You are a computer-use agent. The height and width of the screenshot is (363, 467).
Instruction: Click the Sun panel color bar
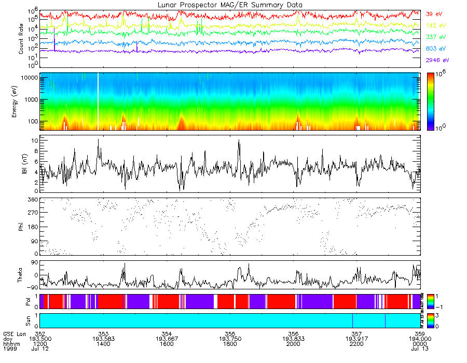click(430, 320)
